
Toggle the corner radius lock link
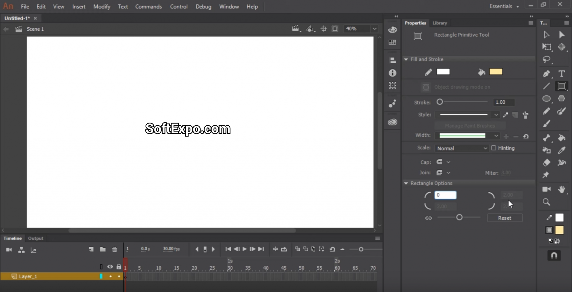coord(428,218)
